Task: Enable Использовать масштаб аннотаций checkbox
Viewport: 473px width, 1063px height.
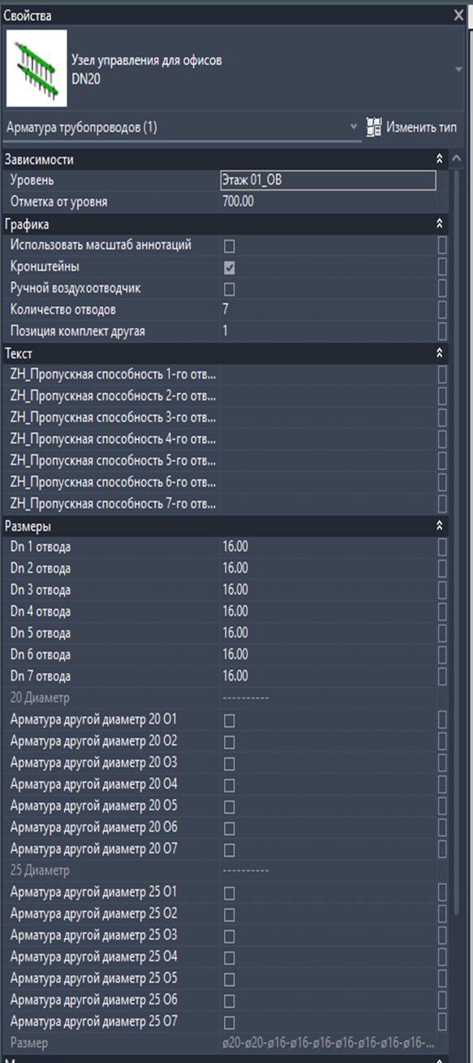Action: tap(230, 246)
